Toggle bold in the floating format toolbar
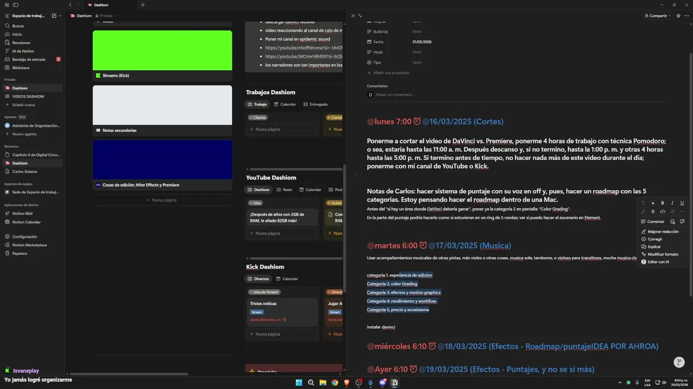This screenshot has width=693, height=389. [662, 203]
